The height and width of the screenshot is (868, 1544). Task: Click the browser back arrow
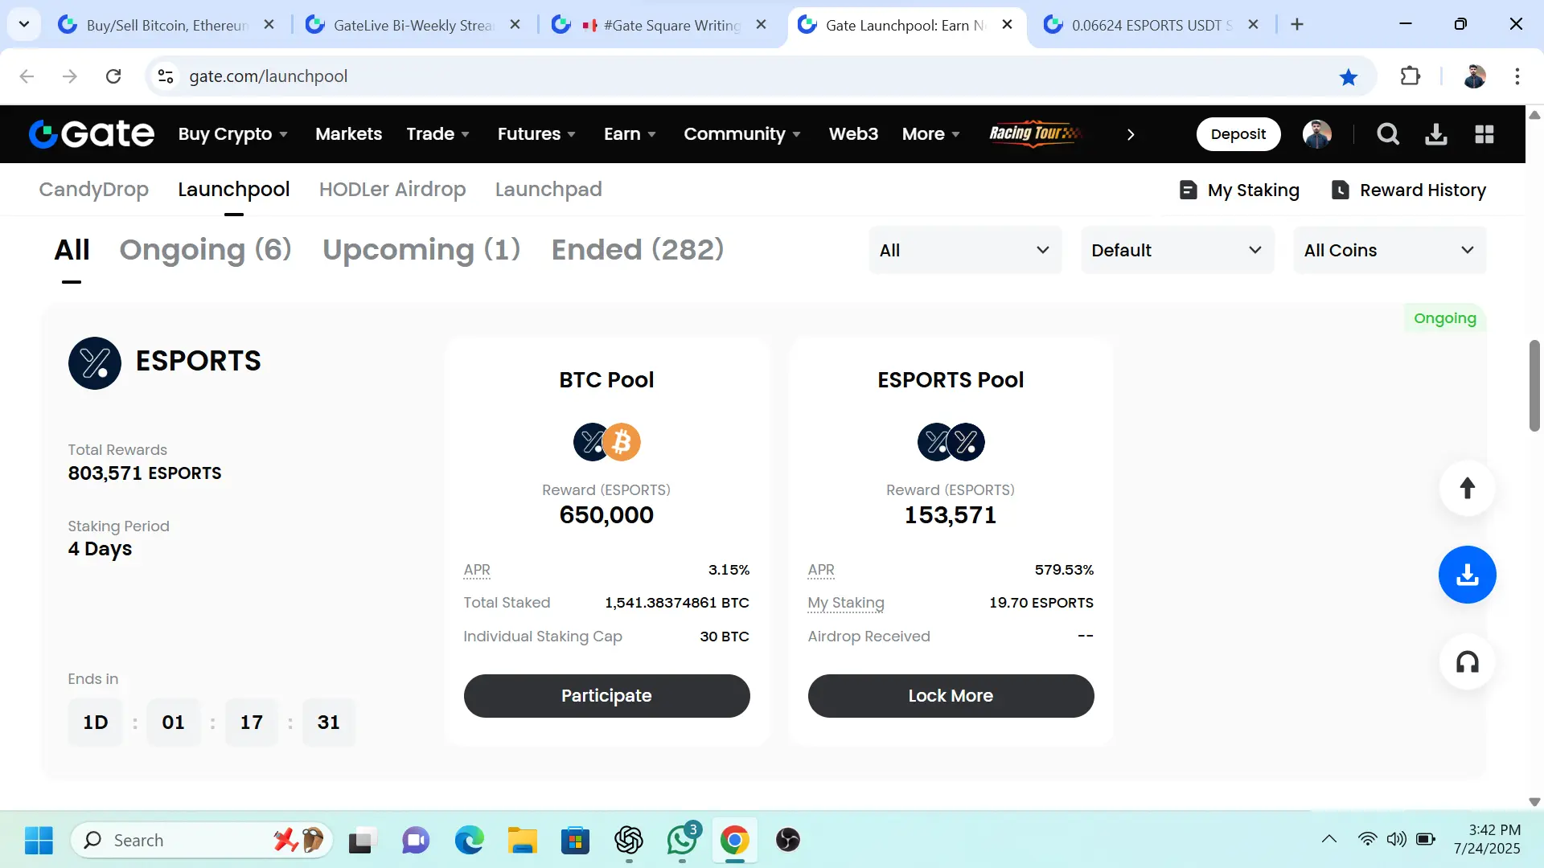tap(27, 76)
